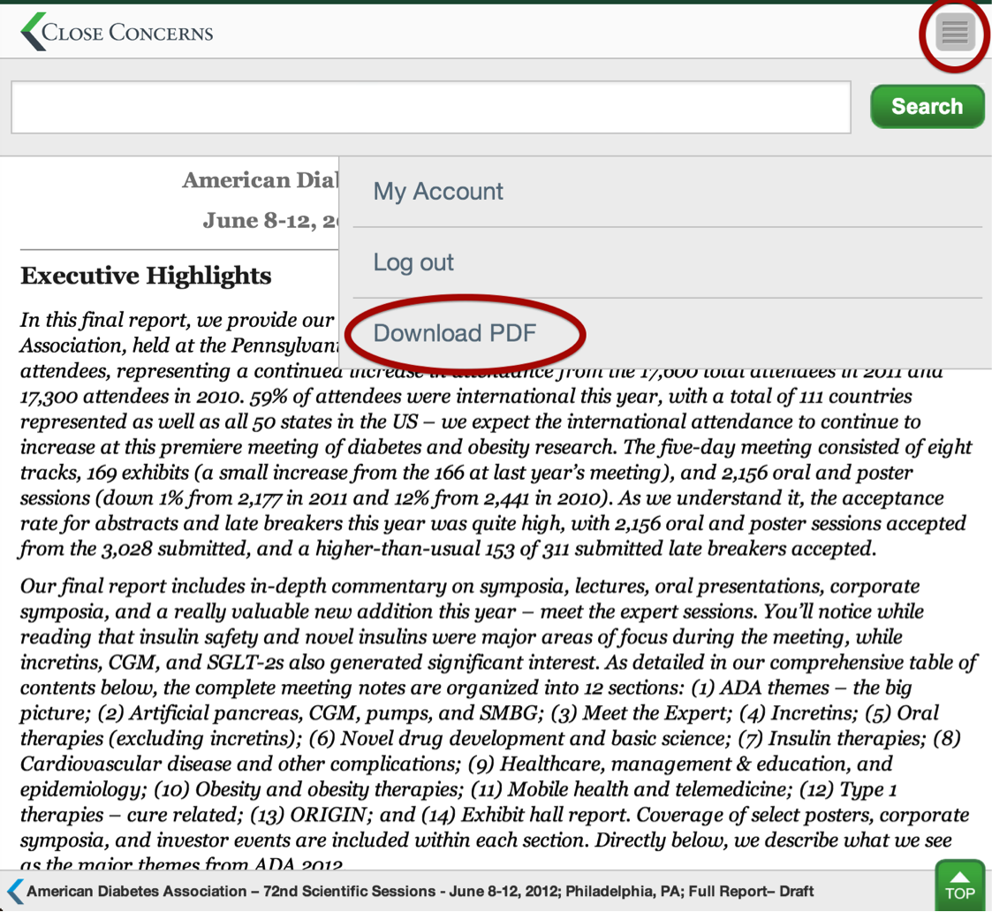Click the green Search button
This screenshot has width=992, height=912.
pos(927,106)
